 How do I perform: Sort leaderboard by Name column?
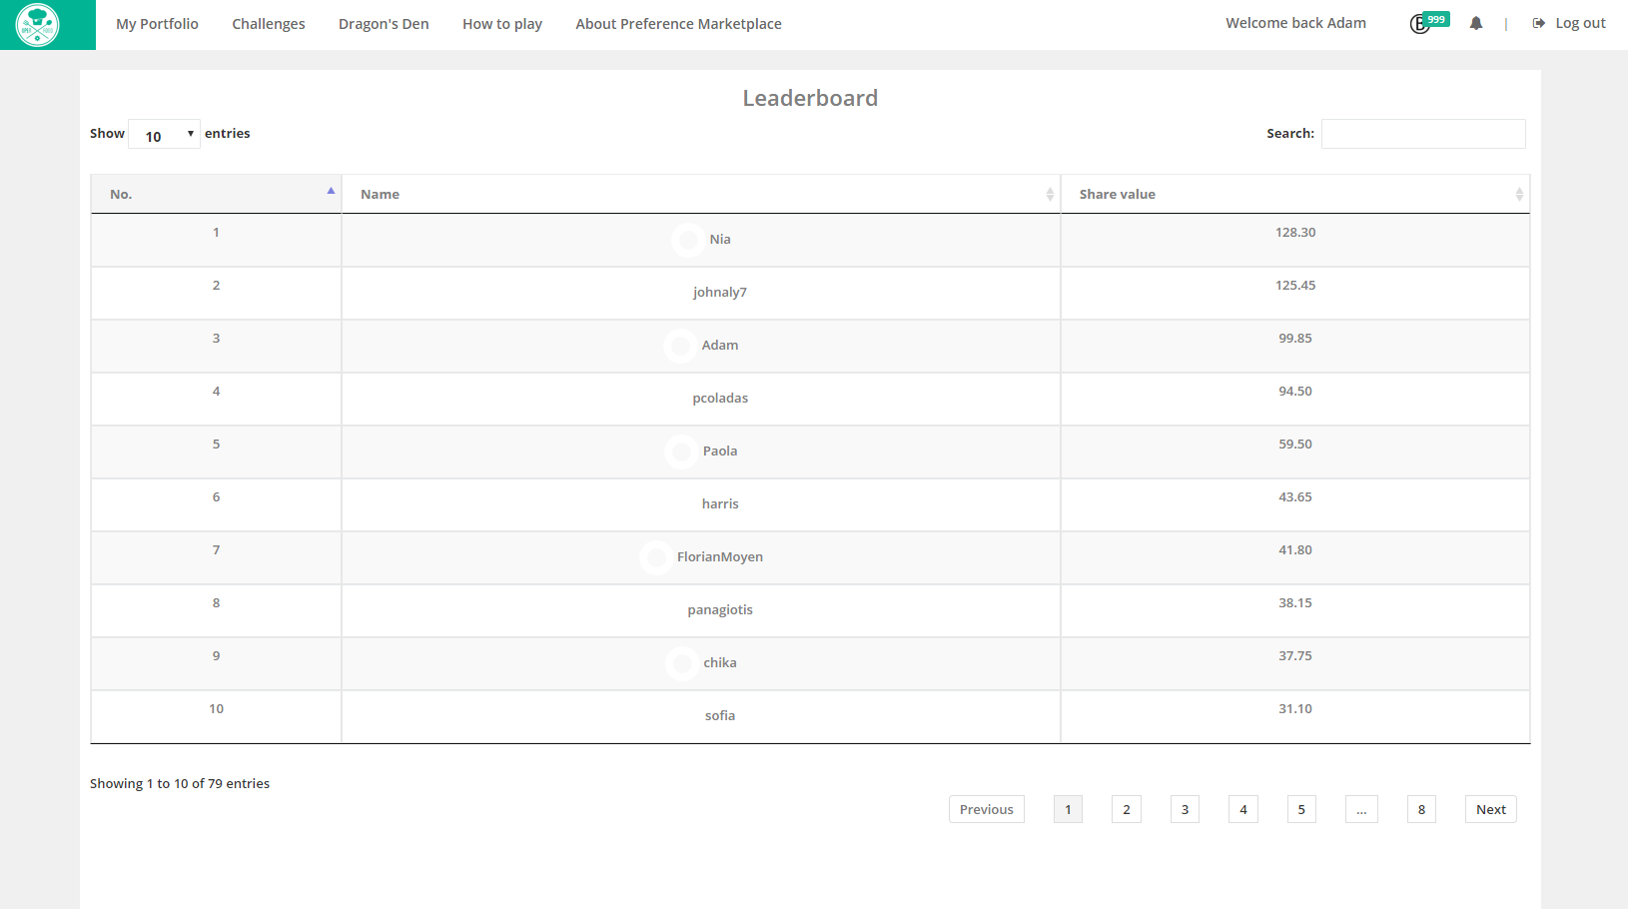[x=700, y=194]
